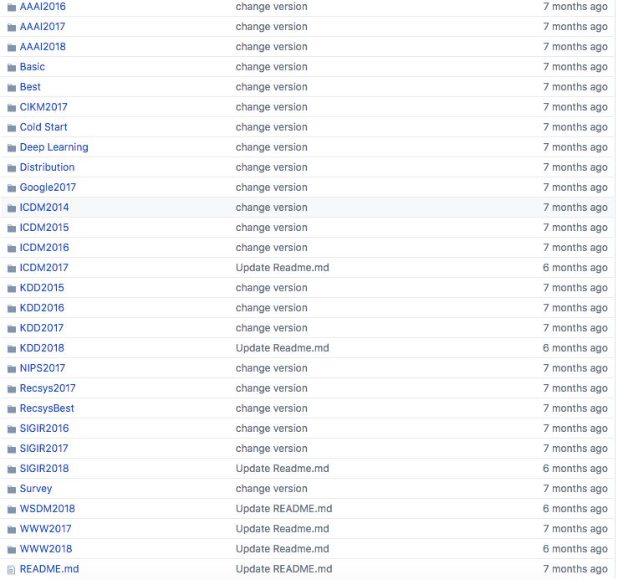Open the Survey folder
The width and height of the screenshot is (618, 580).
pos(36,490)
